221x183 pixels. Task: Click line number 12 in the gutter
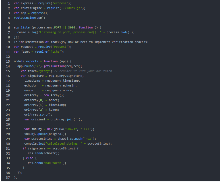8,57
